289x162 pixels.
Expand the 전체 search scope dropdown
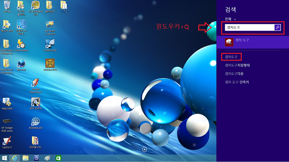230,19
